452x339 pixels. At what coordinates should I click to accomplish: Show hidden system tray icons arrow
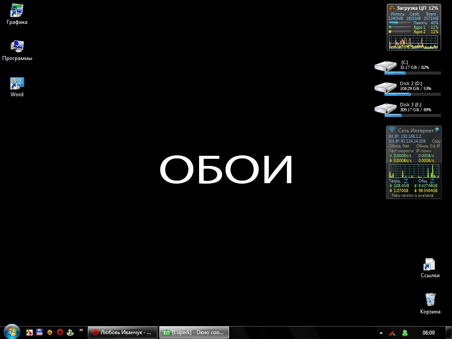(381, 332)
